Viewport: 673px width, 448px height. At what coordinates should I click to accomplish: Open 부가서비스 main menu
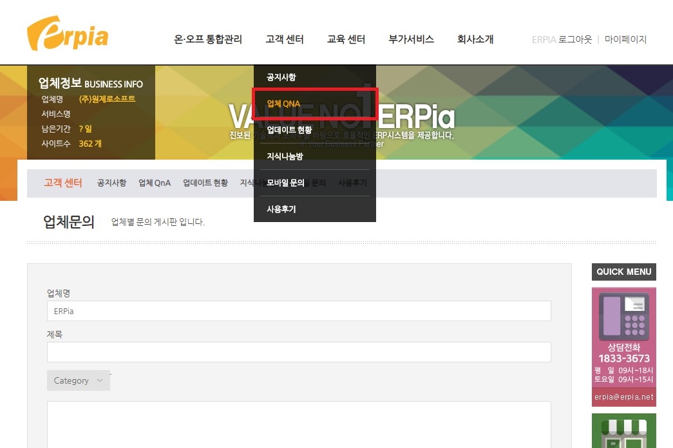(x=411, y=39)
